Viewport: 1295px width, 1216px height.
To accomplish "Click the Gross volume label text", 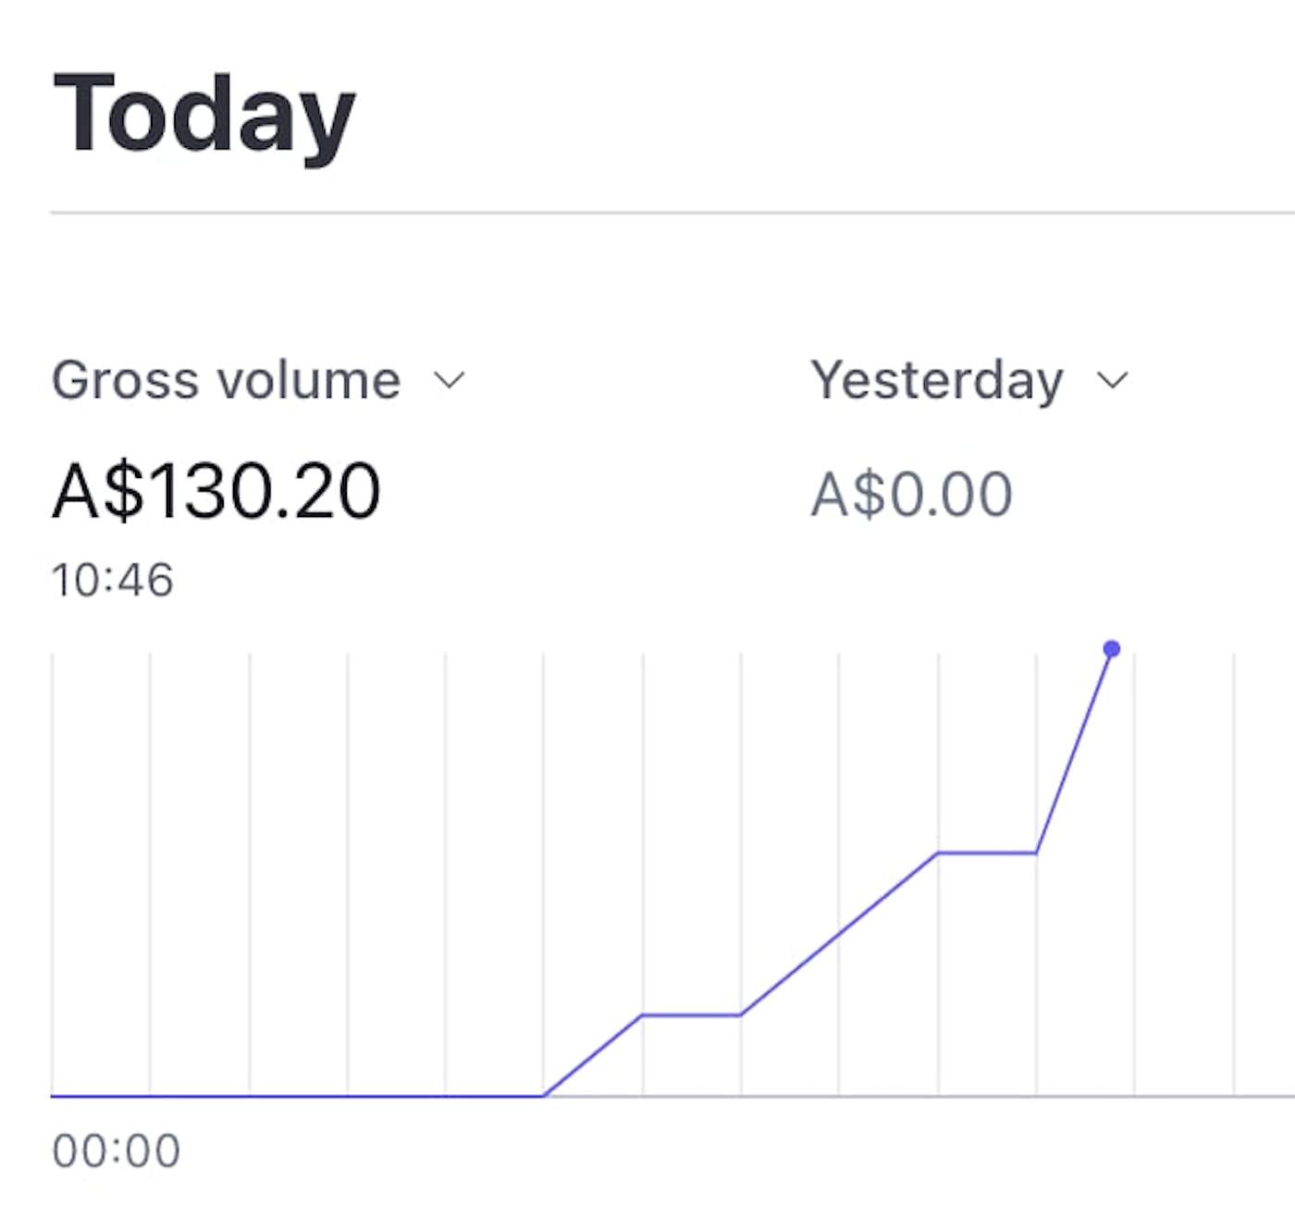I will (226, 380).
